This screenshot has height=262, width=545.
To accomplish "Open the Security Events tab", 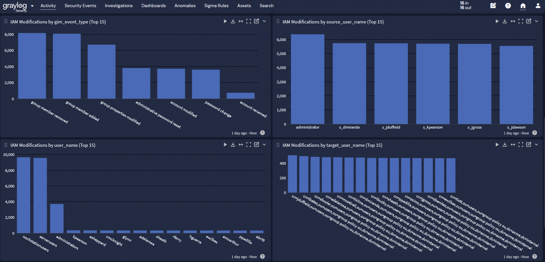I will pos(80,6).
